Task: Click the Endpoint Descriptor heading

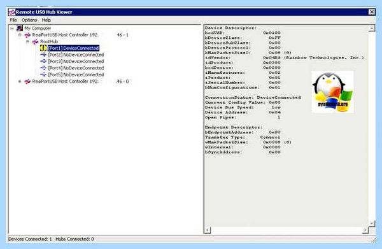Action: coord(234,127)
